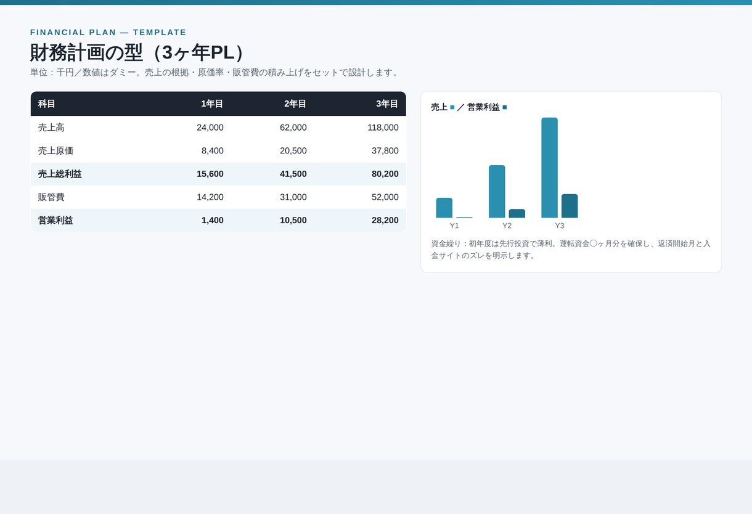Click the 31,000 table cell
The width and height of the screenshot is (752, 514).
click(293, 197)
